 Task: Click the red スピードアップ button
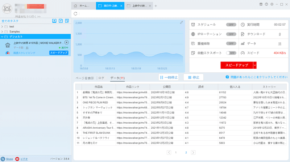coord(237,65)
